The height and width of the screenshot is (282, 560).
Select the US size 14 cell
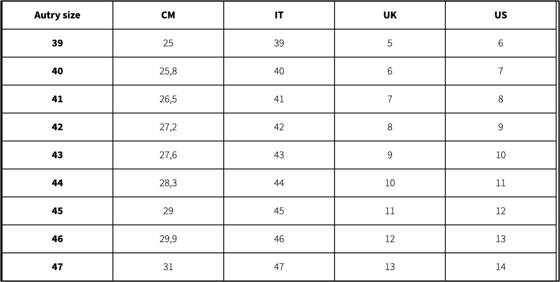[x=501, y=267]
